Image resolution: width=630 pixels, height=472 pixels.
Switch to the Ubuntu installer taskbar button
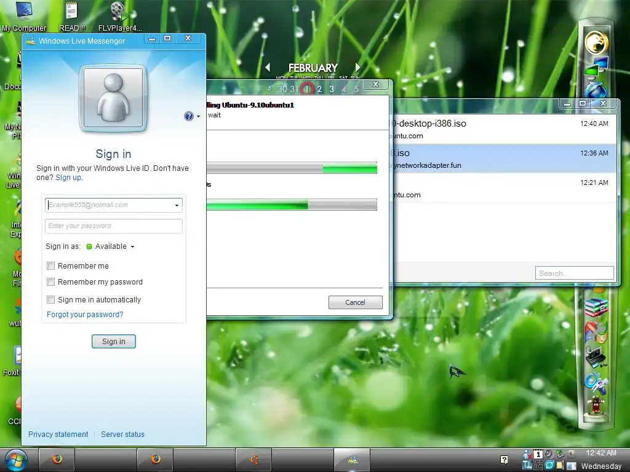[x=253, y=459]
